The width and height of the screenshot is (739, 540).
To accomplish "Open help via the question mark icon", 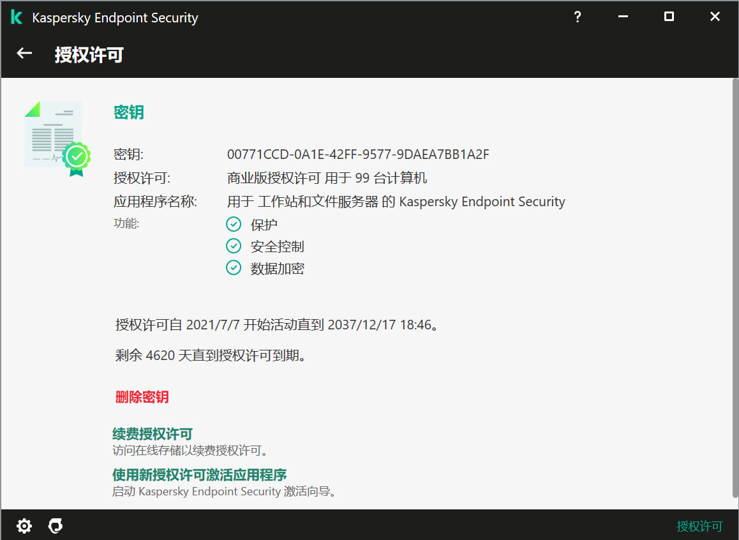I will click(577, 17).
